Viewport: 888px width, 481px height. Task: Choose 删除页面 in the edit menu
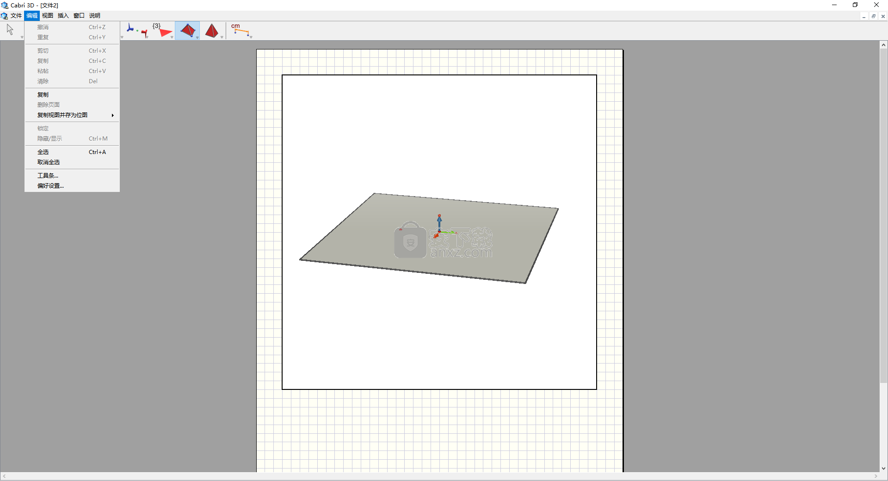[x=72, y=105]
